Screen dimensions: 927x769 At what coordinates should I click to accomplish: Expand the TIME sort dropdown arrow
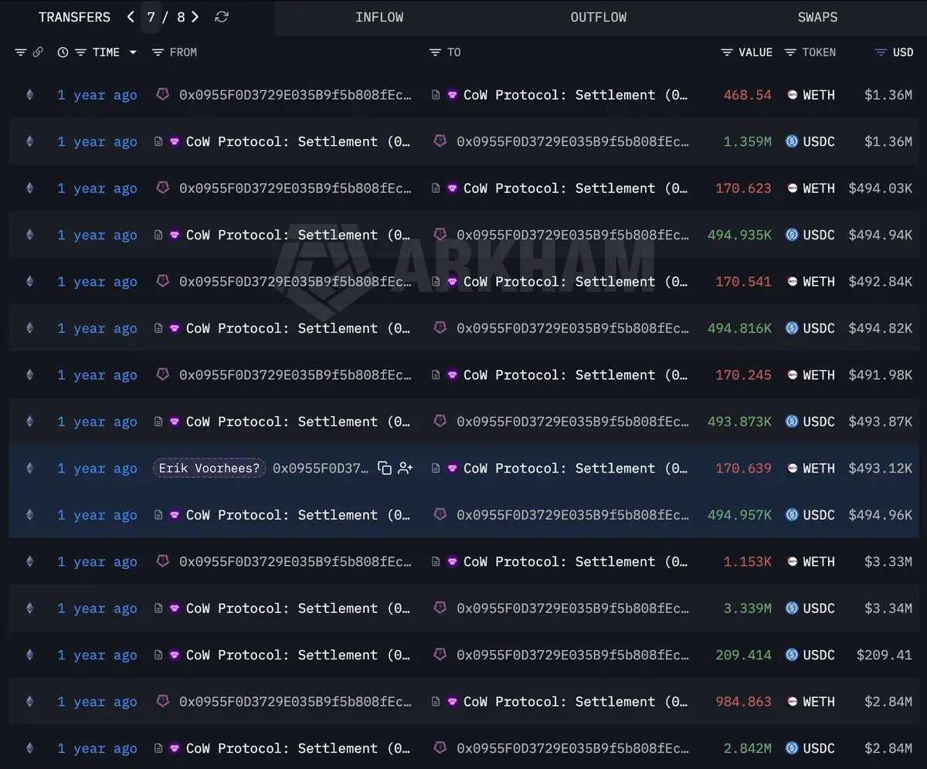pyautogui.click(x=133, y=53)
